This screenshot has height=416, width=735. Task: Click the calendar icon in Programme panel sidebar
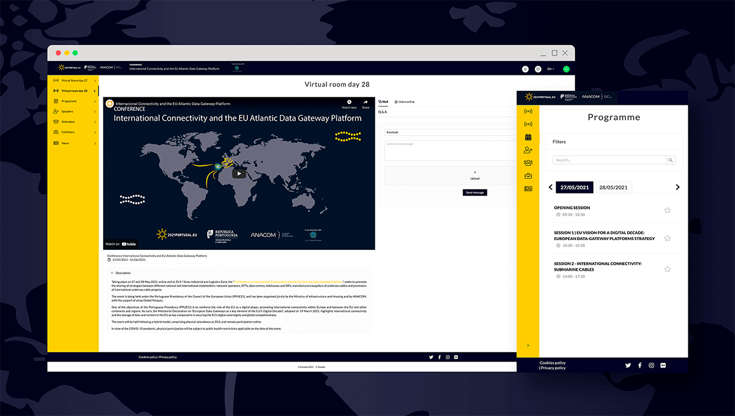point(528,137)
